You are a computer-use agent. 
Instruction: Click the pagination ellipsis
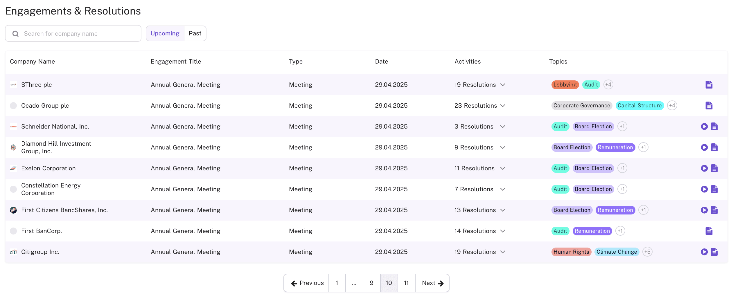[x=354, y=283]
